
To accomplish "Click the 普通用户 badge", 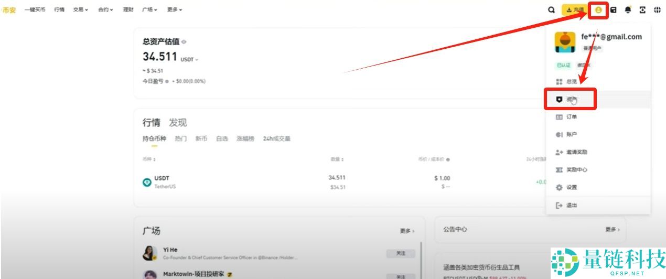I will (592, 48).
